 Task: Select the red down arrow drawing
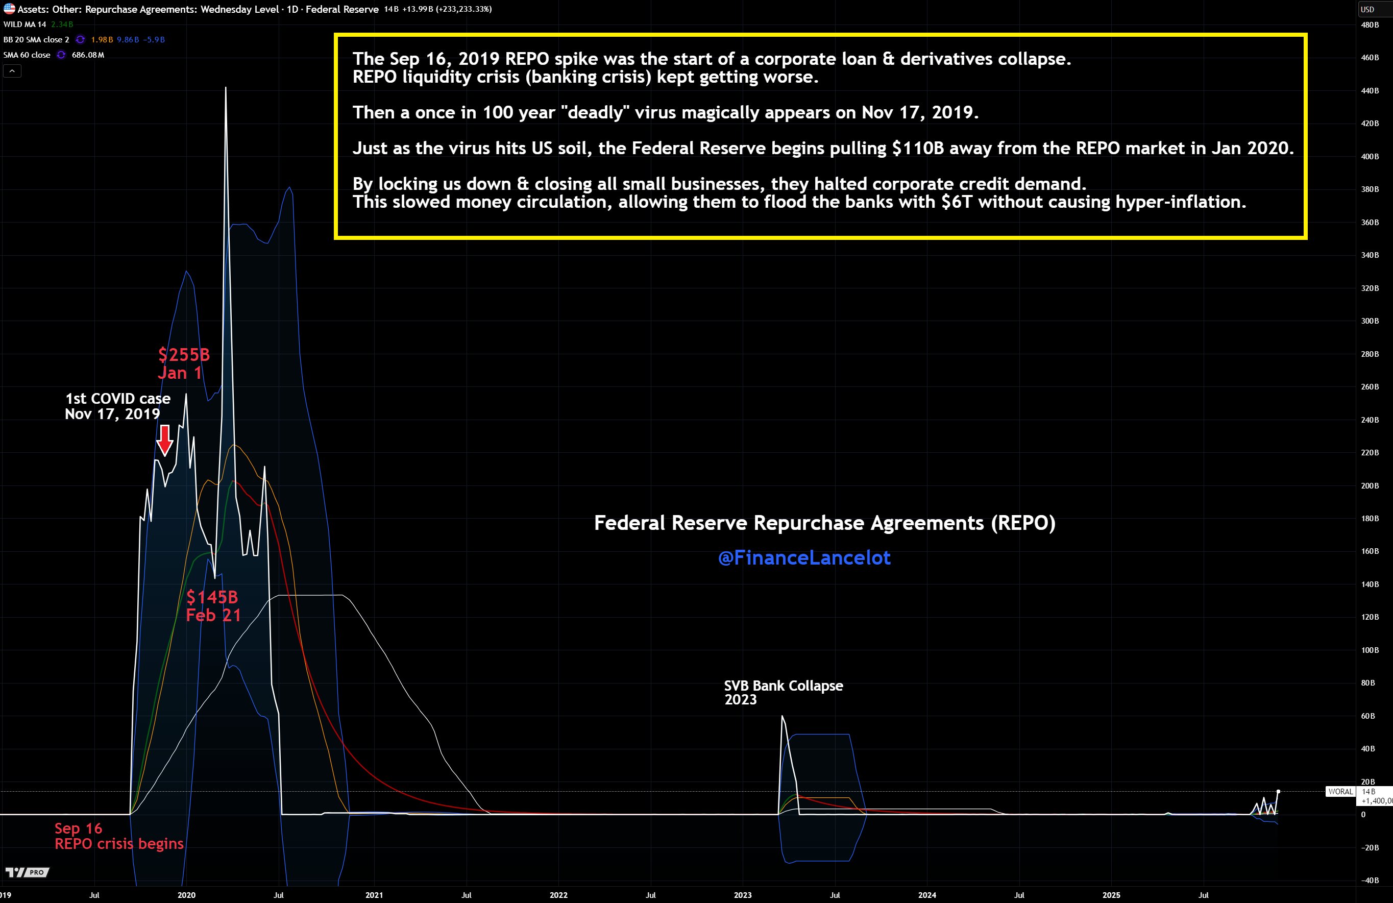coord(165,440)
